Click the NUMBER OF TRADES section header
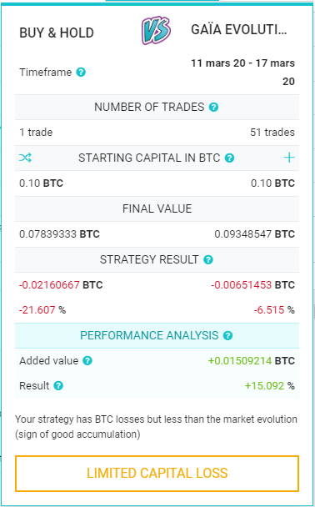The height and width of the screenshot is (507, 315). point(157,107)
